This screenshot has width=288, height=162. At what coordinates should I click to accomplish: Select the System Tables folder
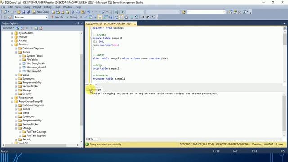tap(35, 56)
